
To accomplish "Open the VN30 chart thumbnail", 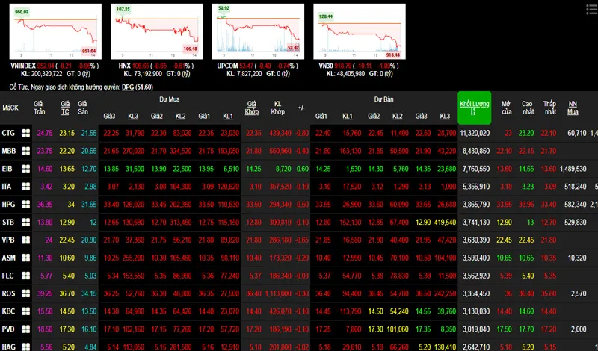I will point(360,31).
